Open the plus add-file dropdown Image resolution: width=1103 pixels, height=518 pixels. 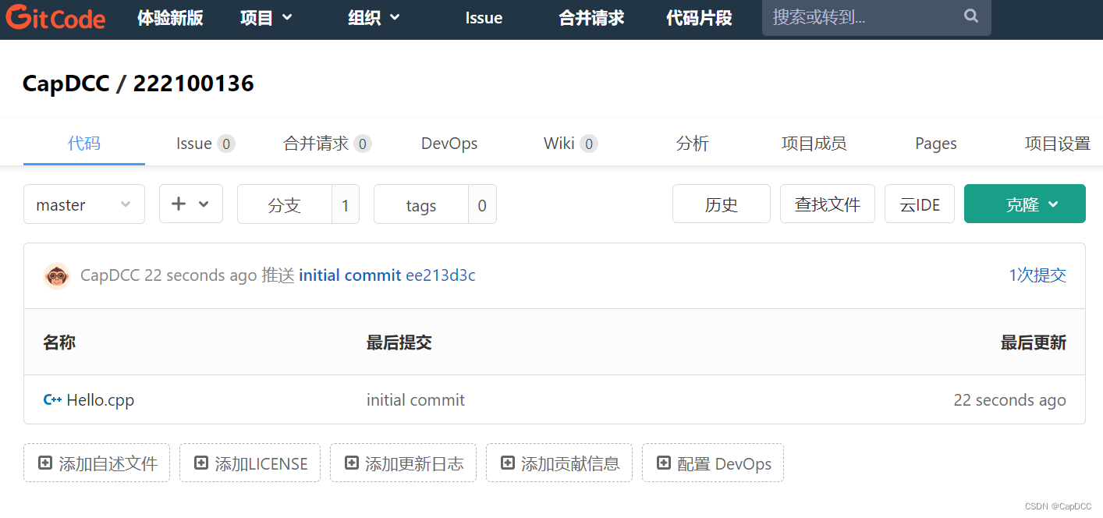click(191, 204)
